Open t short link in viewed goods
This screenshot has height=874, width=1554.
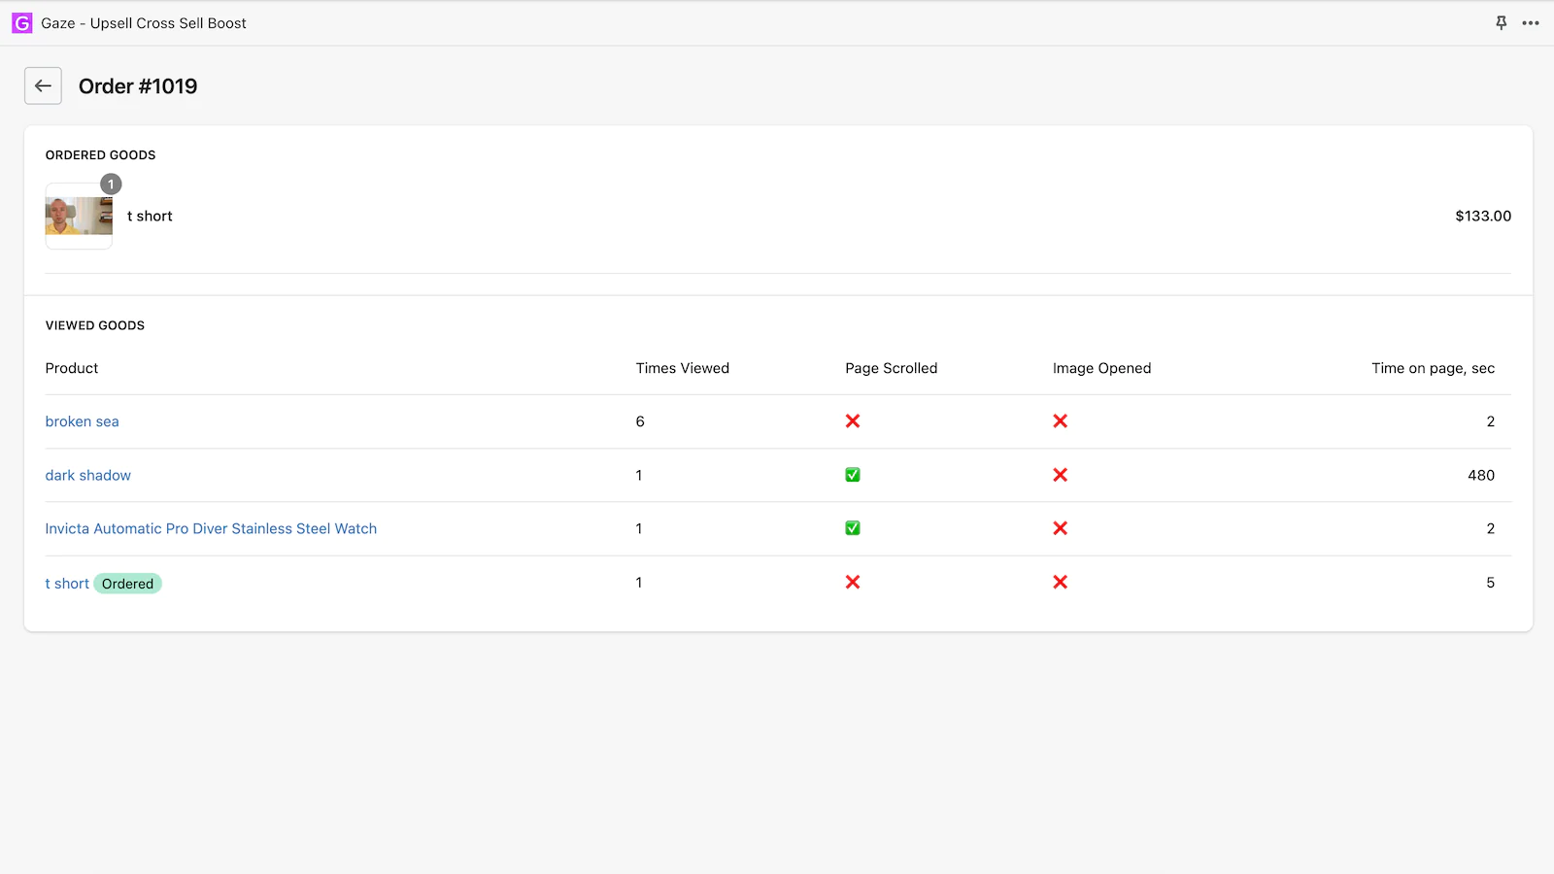point(67,584)
